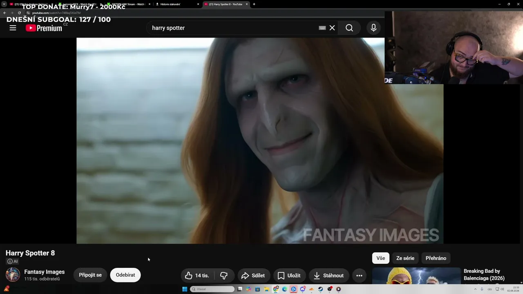Start voice search with the microphone
Viewport: 523px width, 294px height.
(x=373, y=28)
